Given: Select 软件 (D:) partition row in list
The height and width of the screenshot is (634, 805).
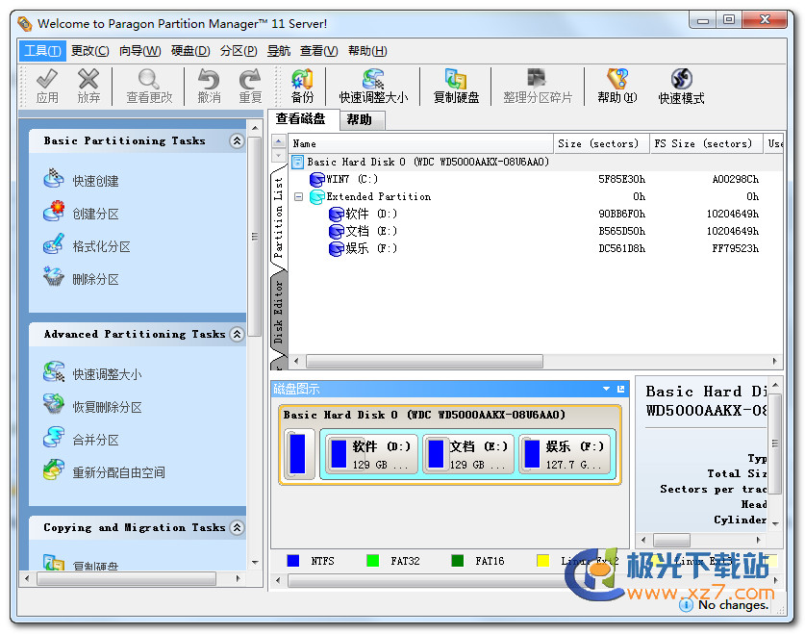Looking at the screenshot, I should click(x=534, y=214).
